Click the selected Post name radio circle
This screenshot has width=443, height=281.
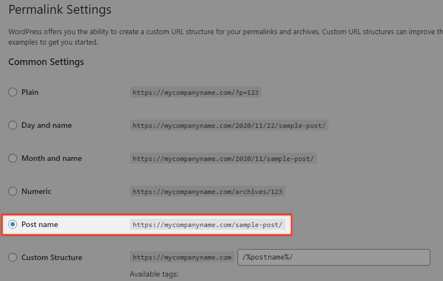coord(13,224)
